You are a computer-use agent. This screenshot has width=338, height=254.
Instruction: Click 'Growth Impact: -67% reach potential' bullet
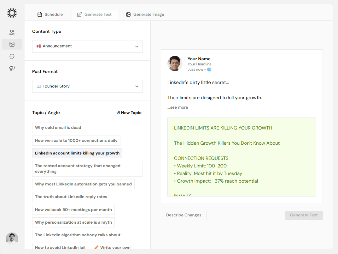216,181
